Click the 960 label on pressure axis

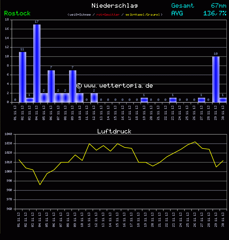click(8, 209)
